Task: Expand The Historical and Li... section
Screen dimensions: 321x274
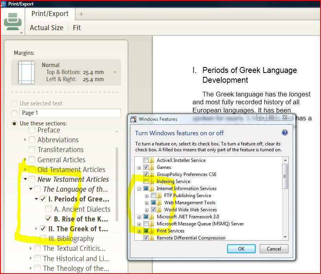Action: click(x=31, y=258)
